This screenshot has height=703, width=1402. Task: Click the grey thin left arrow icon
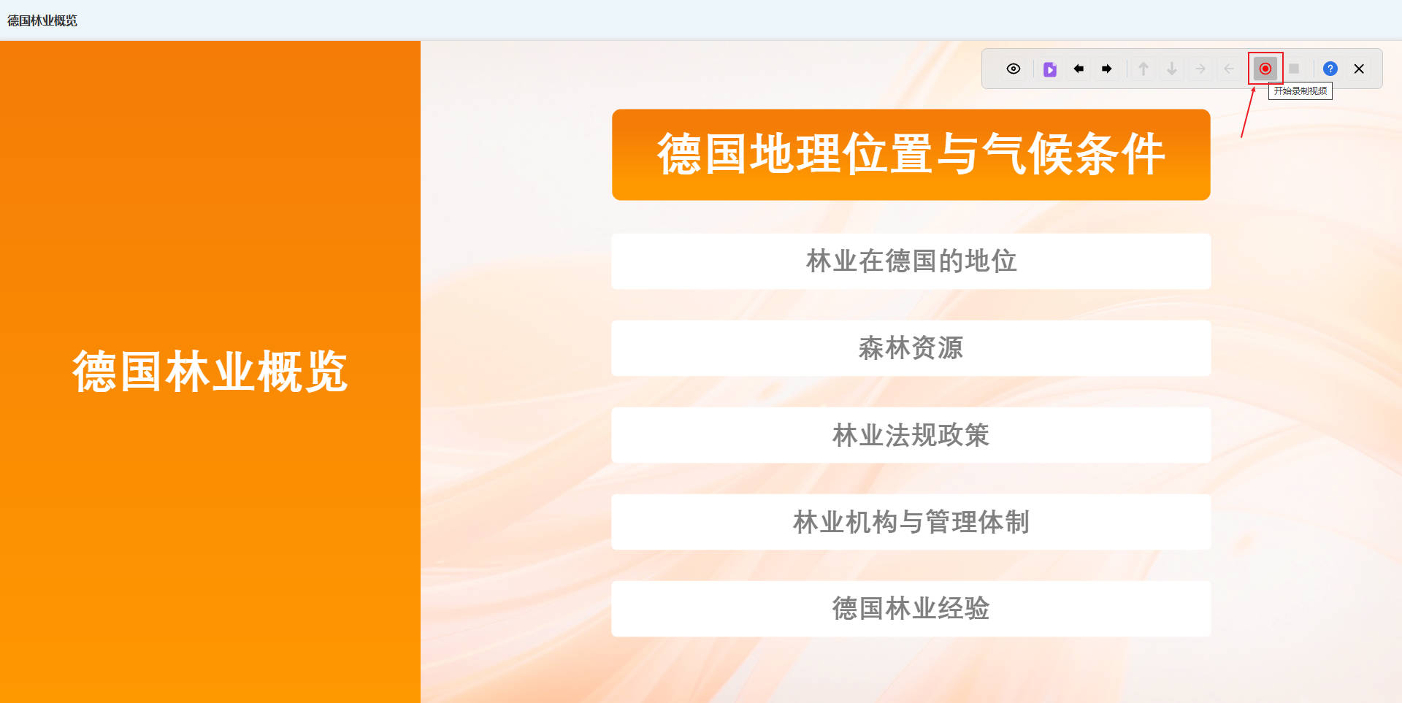click(x=1229, y=69)
